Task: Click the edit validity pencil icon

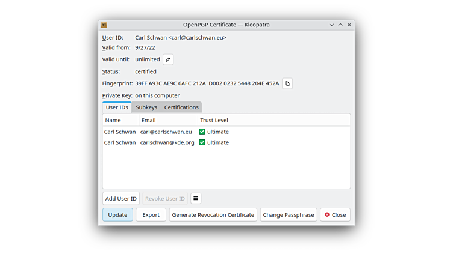Action: [168, 59]
